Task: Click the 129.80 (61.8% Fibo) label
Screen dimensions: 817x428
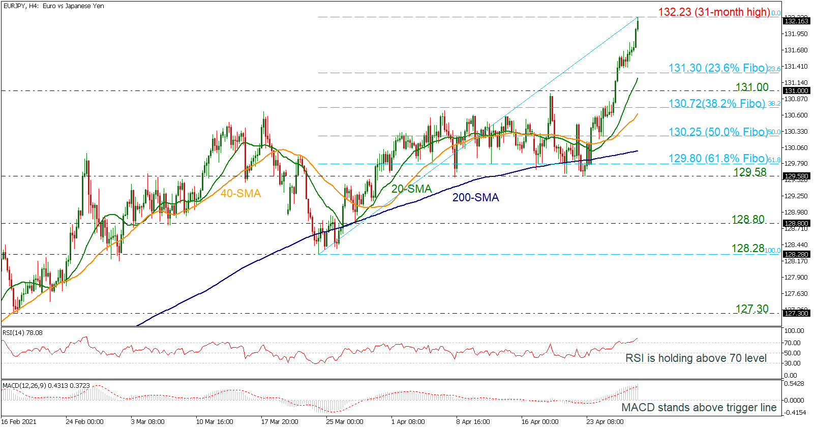Action: pos(717,159)
